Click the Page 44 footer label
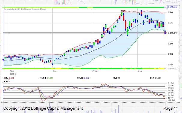 170,108
